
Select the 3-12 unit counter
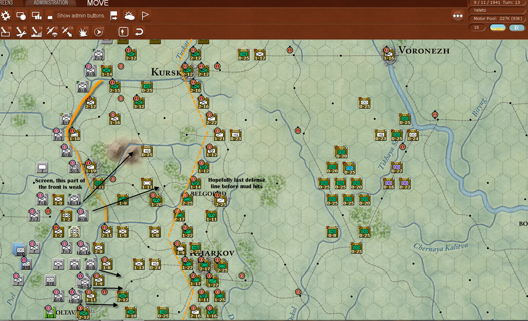[139, 103]
